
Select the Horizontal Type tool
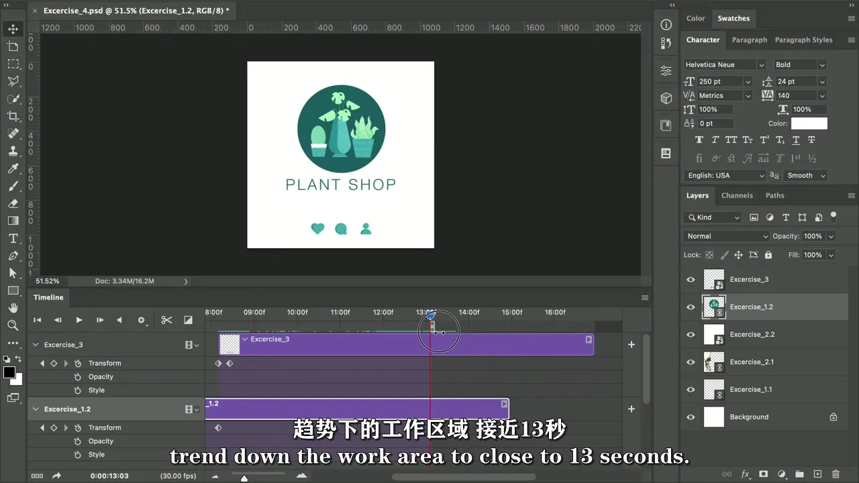tap(13, 238)
